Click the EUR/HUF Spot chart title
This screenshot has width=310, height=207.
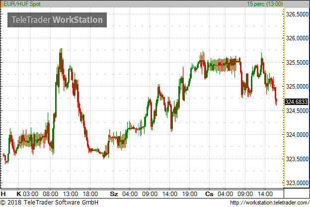(x=22, y=4)
